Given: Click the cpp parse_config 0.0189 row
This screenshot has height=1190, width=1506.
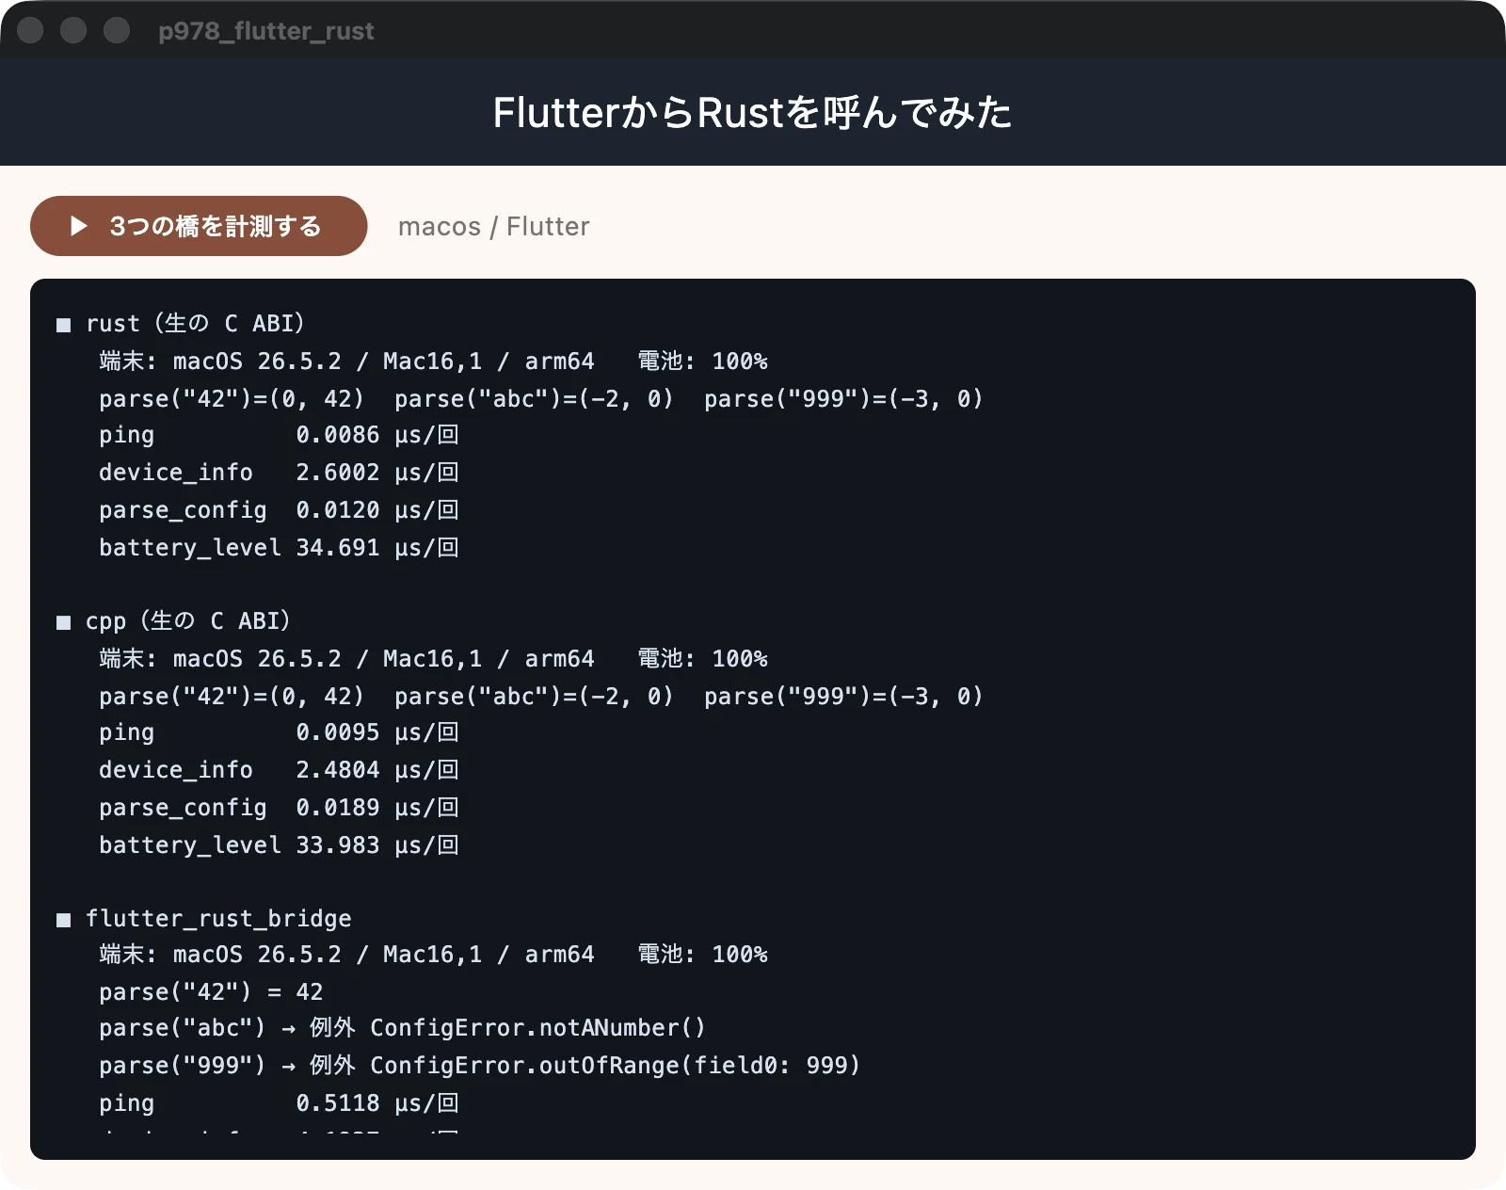Looking at the screenshot, I should click(279, 808).
